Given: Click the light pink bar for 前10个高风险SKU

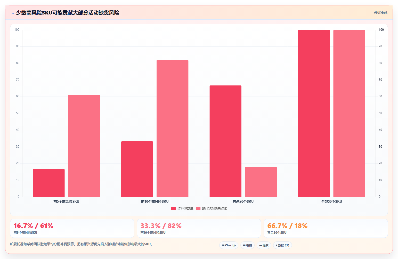Looking at the screenshot, I should point(173,128).
